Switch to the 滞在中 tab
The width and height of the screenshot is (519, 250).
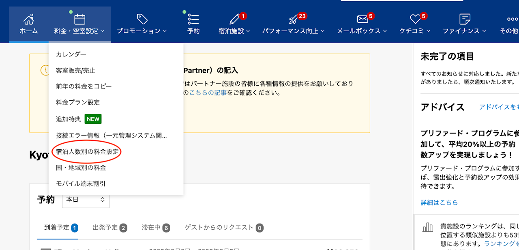click(x=156, y=228)
